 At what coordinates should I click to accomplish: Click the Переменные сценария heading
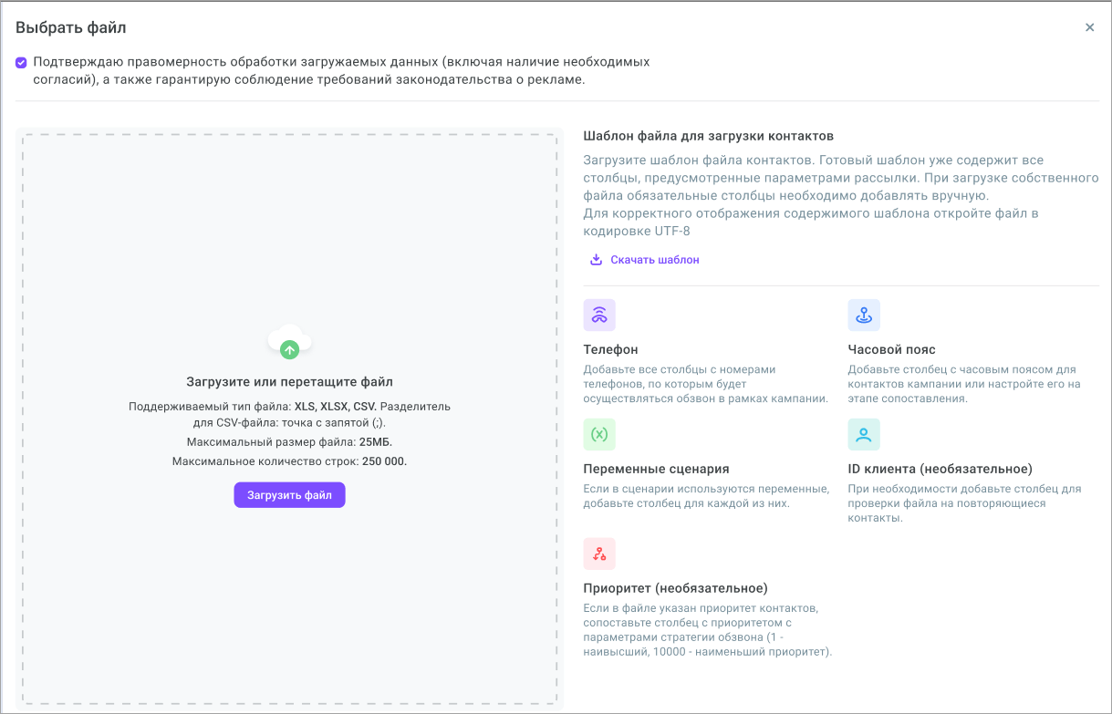click(x=656, y=469)
